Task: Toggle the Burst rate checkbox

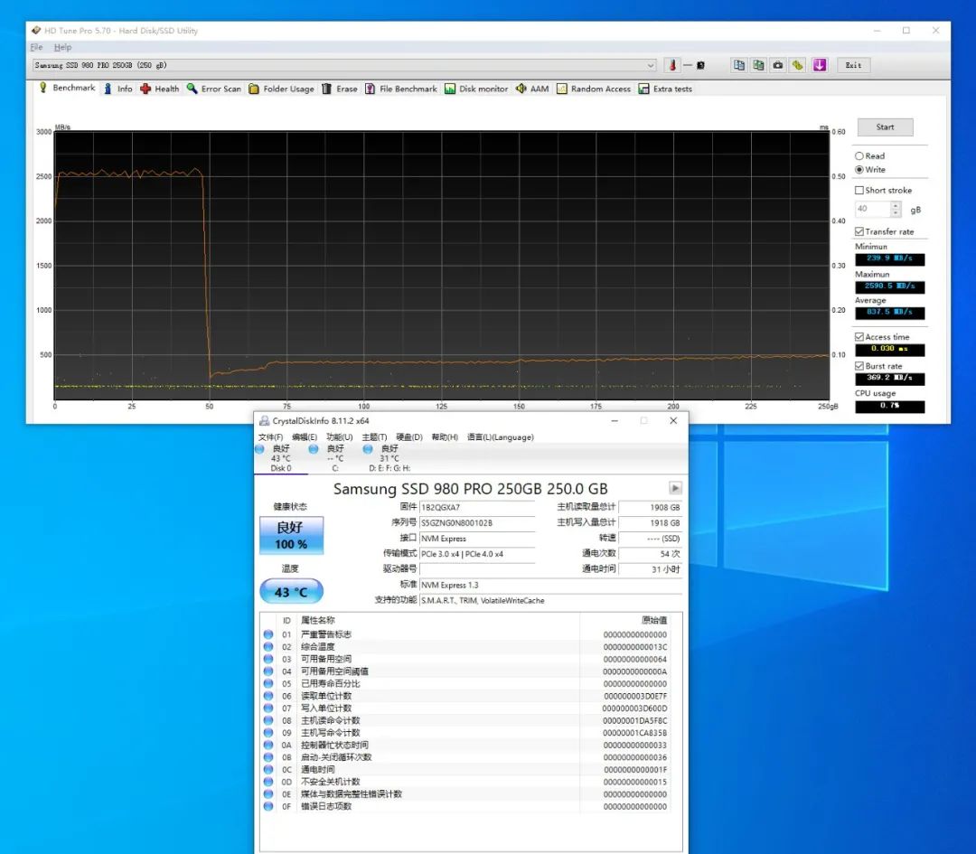Action: coord(859,366)
